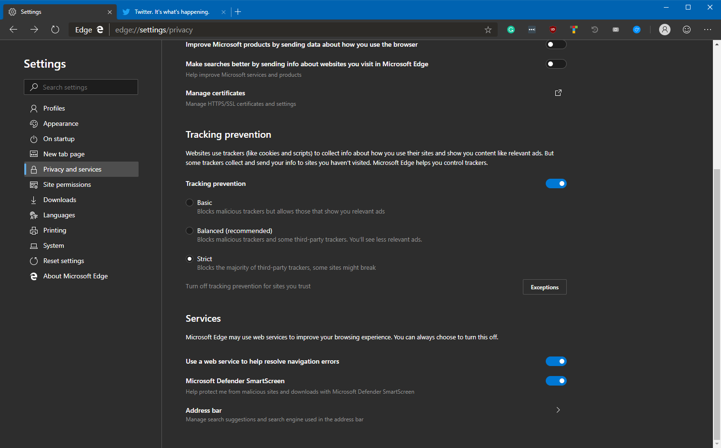The width and height of the screenshot is (721, 448).
Task: Select the Basic tracking prevention option
Action: (x=190, y=203)
